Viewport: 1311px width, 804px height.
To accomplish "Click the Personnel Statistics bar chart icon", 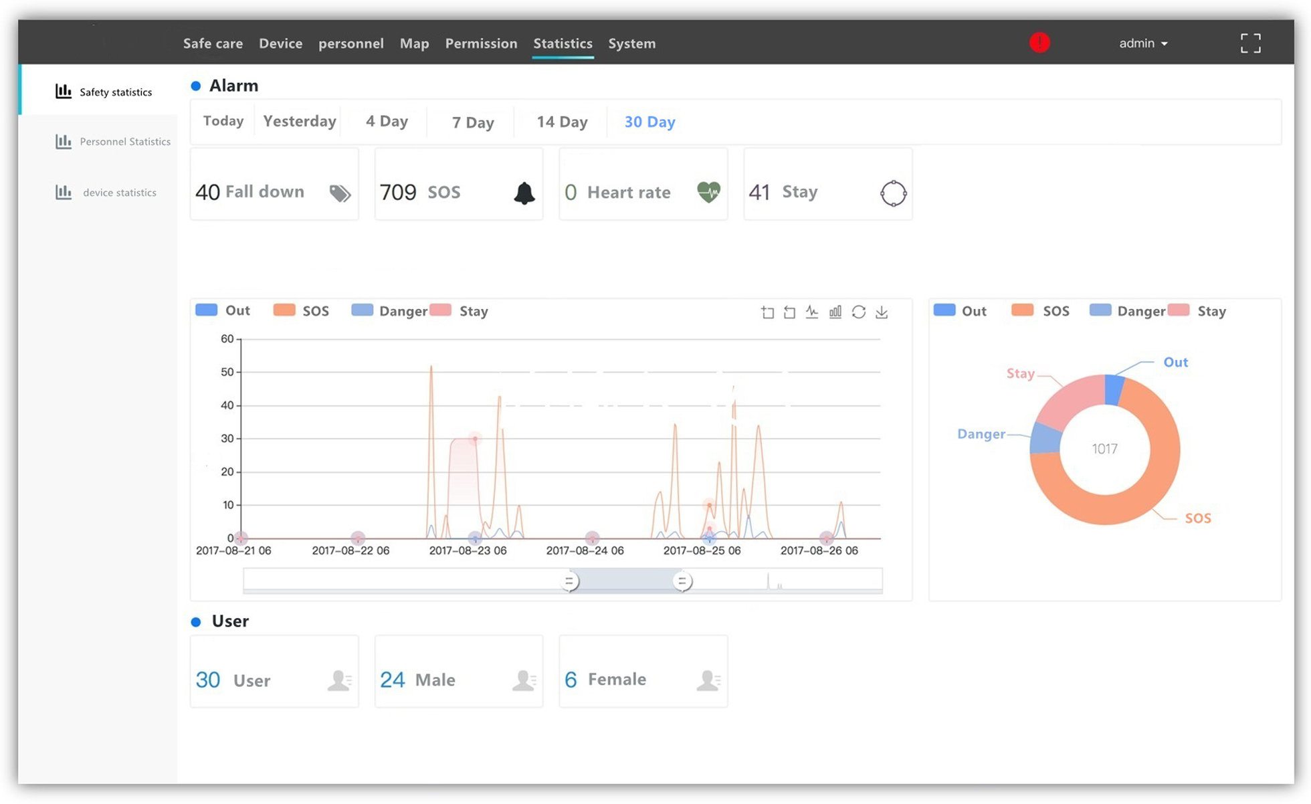I will (64, 141).
